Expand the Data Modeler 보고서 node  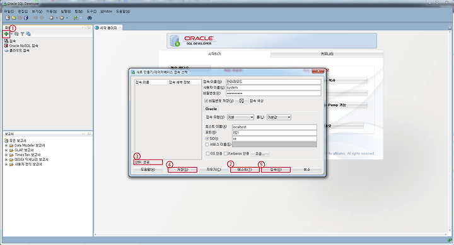point(6,146)
